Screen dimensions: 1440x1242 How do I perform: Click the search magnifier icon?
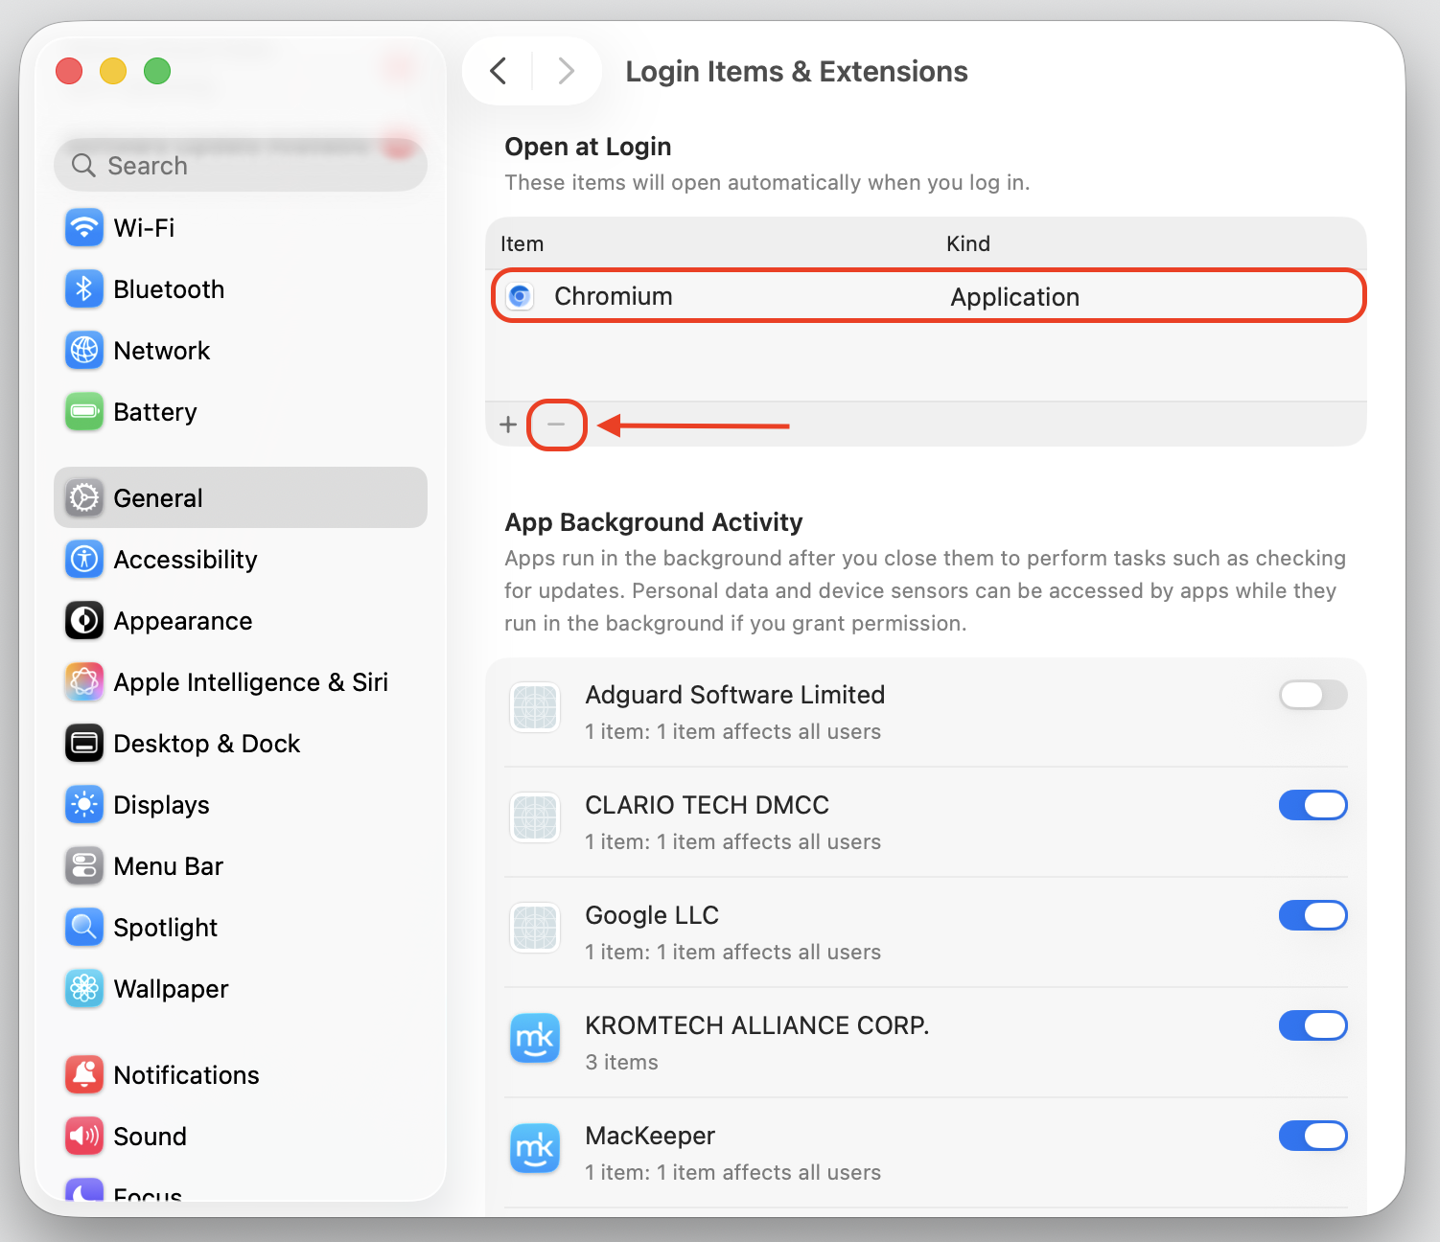(x=84, y=166)
